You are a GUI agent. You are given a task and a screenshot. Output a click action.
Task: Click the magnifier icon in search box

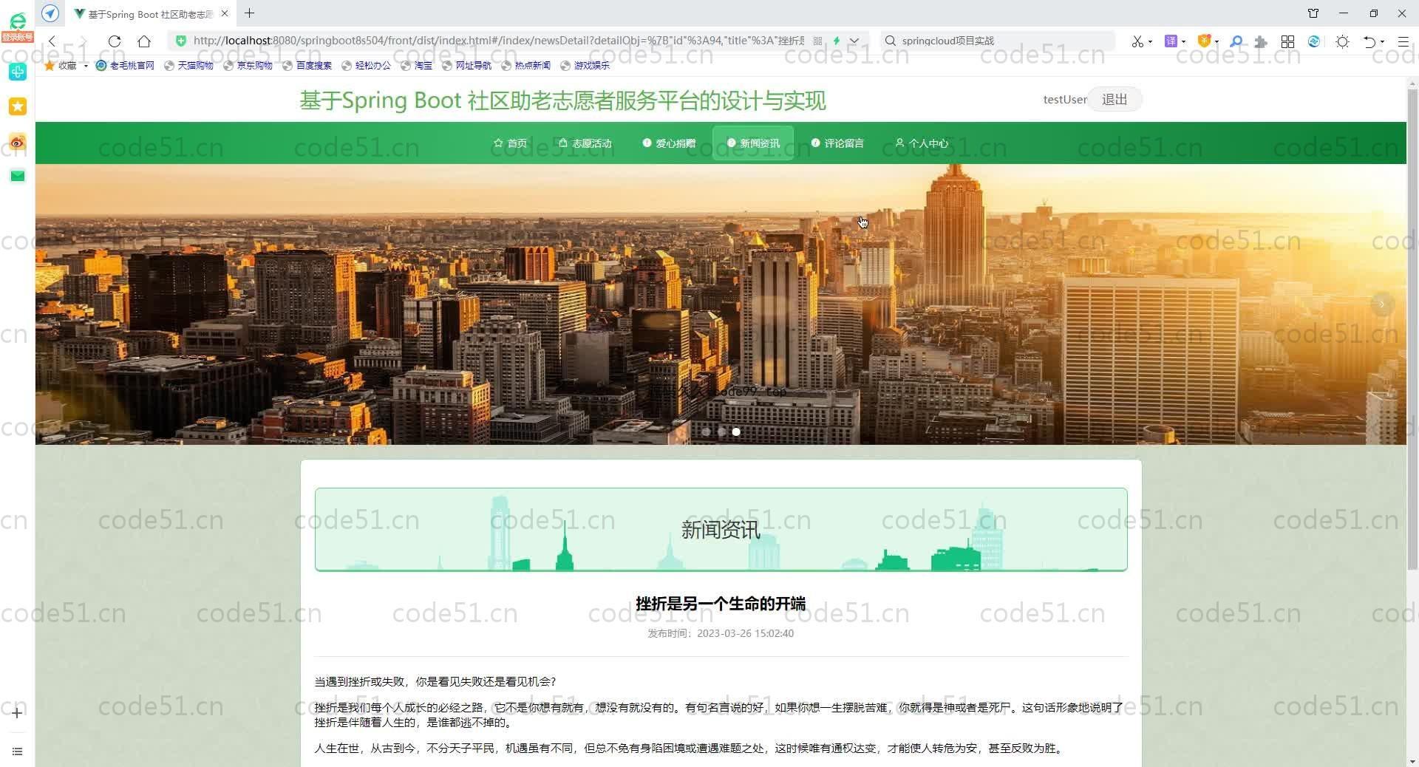click(x=890, y=41)
